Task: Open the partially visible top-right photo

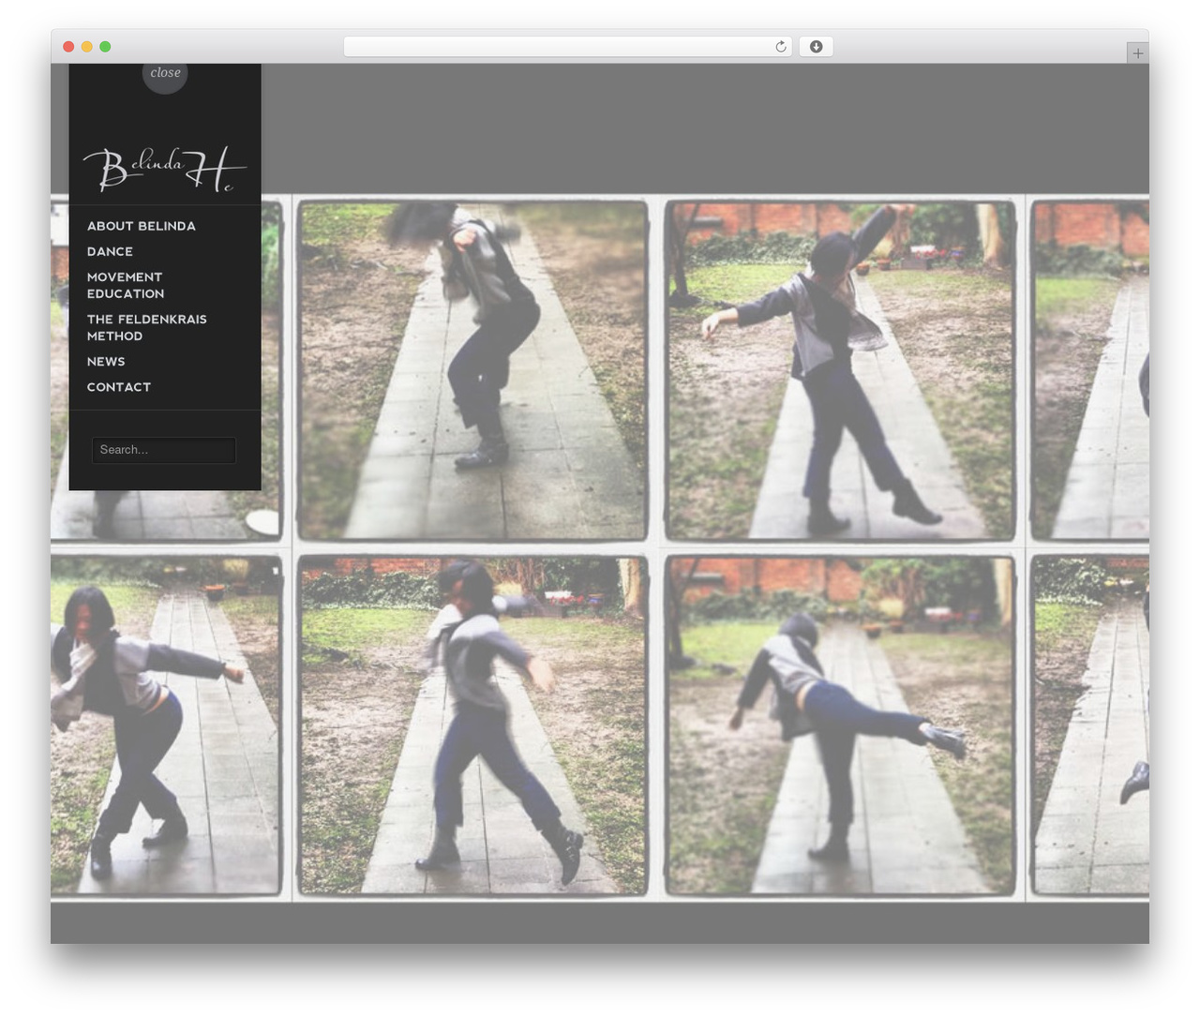Action: 1090,370
